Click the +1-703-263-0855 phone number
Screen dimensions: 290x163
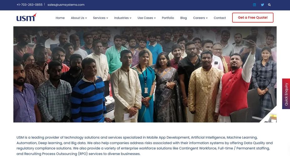pos(29,5)
